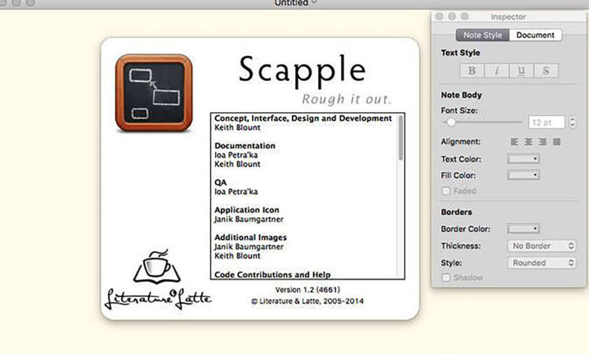The height and width of the screenshot is (354, 589).
Task: Open the Fill Color dropdown
Action: (523, 175)
